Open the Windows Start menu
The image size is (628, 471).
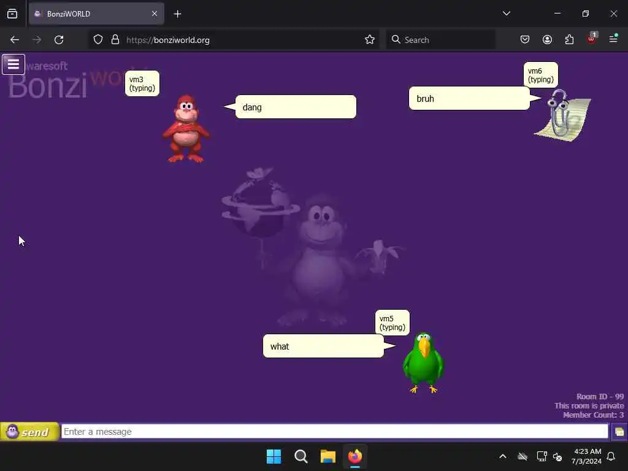pyautogui.click(x=274, y=456)
